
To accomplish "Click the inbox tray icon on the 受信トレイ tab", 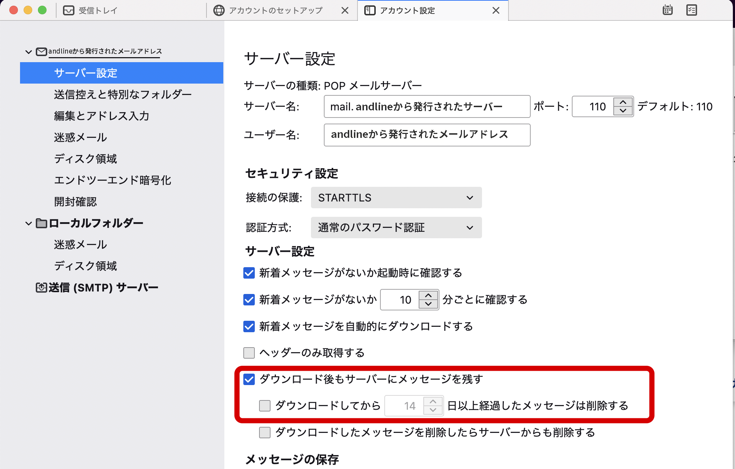I will 68,10.
